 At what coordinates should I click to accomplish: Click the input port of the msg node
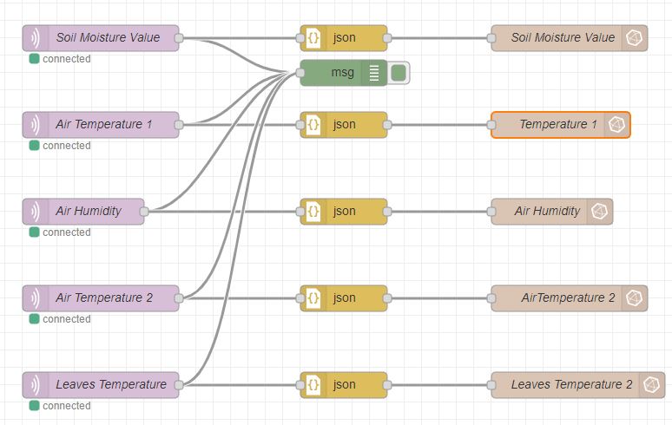(300, 73)
